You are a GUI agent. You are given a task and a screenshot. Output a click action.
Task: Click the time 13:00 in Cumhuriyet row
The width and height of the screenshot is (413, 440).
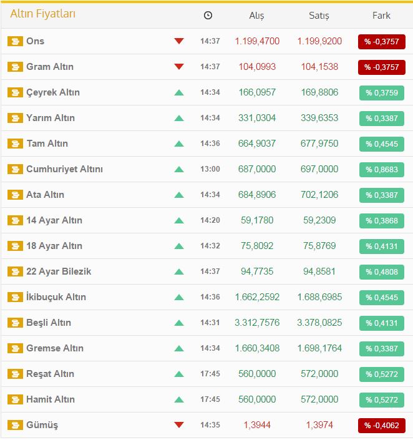pos(210,169)
